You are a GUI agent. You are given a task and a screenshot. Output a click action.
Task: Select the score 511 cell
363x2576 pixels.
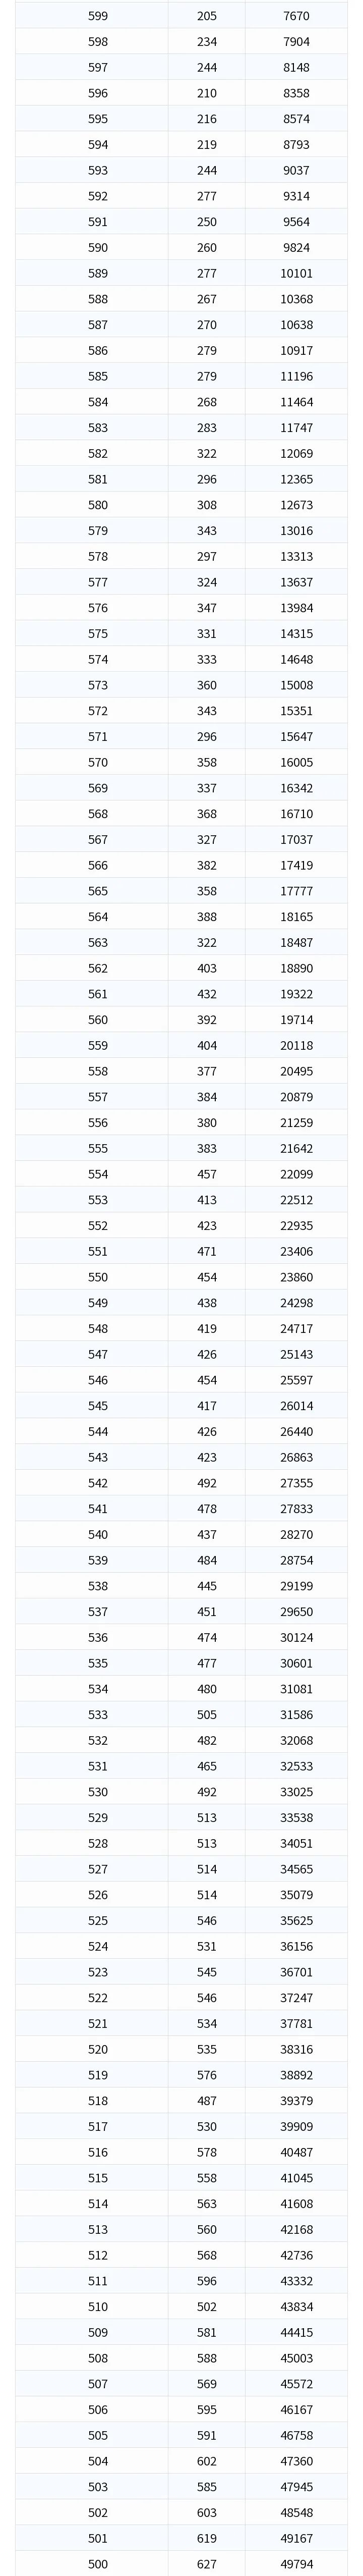(x=98, y=2281)
